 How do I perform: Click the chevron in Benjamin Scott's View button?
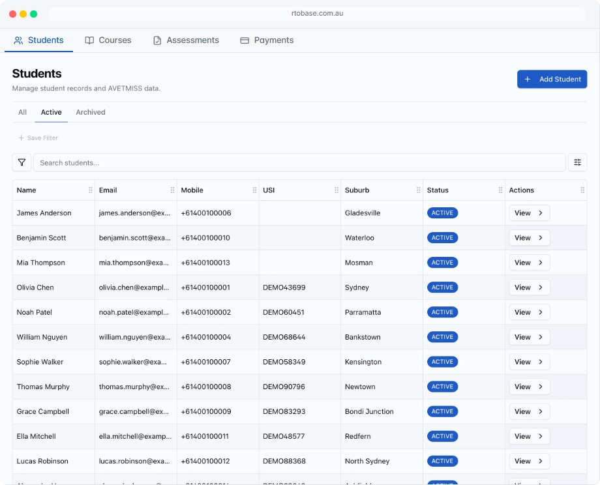pyautogui.click(x=541, y=238)
